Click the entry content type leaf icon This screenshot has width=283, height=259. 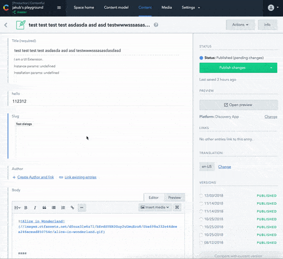tap(21, 25)
